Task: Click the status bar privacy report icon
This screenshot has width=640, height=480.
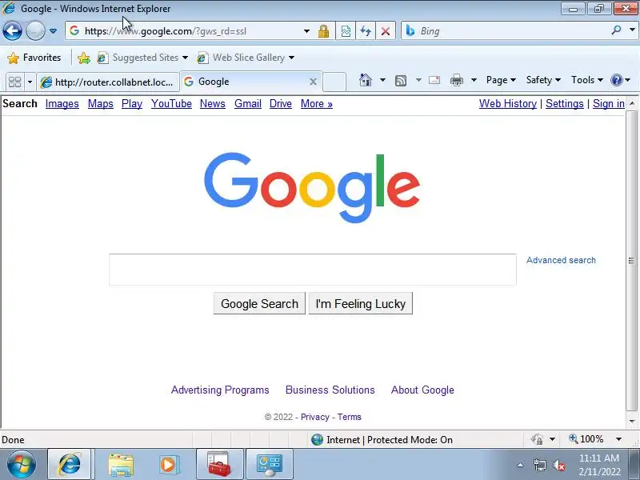Action: 537,439
